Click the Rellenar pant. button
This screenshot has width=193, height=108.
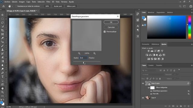point(71,6)
